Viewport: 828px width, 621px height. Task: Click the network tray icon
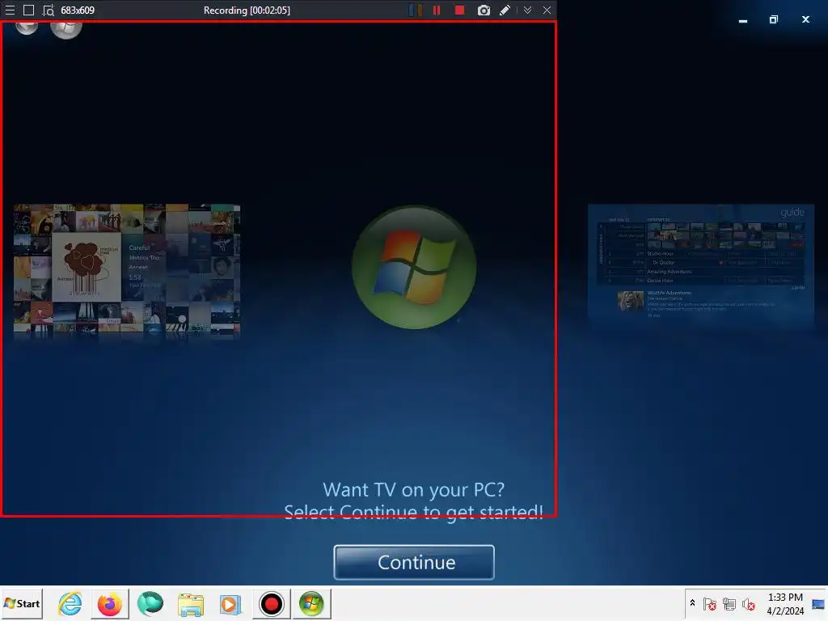tap(729, 603)
